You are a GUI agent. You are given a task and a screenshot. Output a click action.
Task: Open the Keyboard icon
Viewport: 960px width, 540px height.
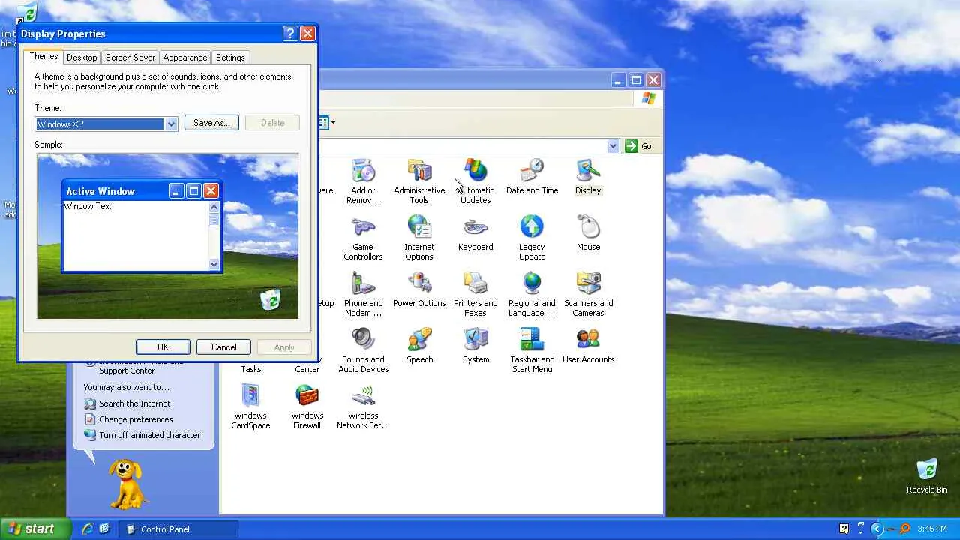(475, 233)
